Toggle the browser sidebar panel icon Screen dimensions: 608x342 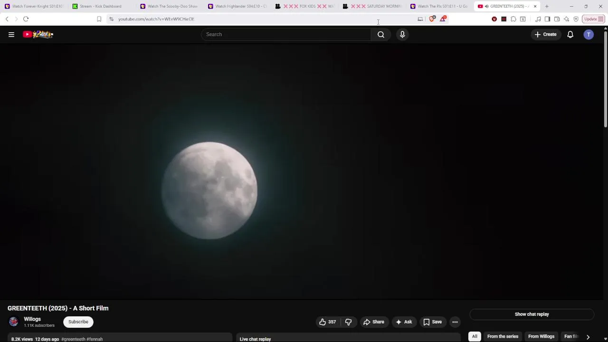click(547, 19)
